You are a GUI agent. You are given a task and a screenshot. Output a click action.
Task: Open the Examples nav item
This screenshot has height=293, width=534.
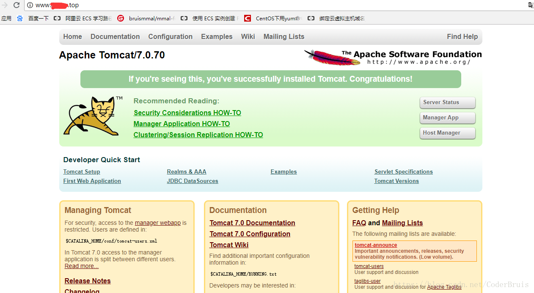click(x=217, y=36)
